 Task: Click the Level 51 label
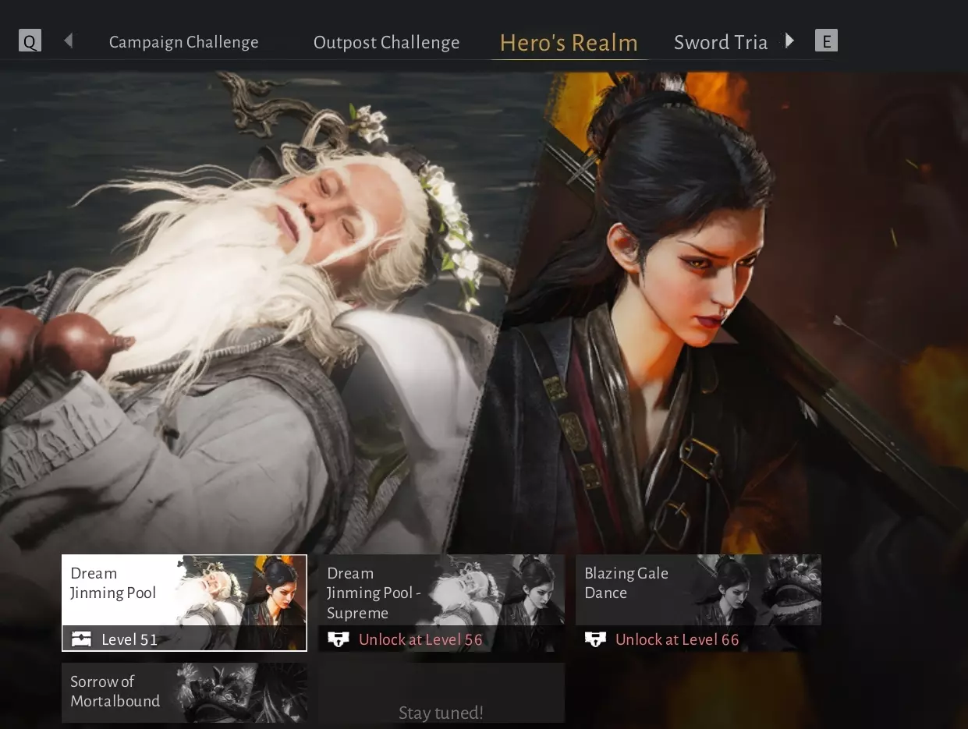pos(129,640)
